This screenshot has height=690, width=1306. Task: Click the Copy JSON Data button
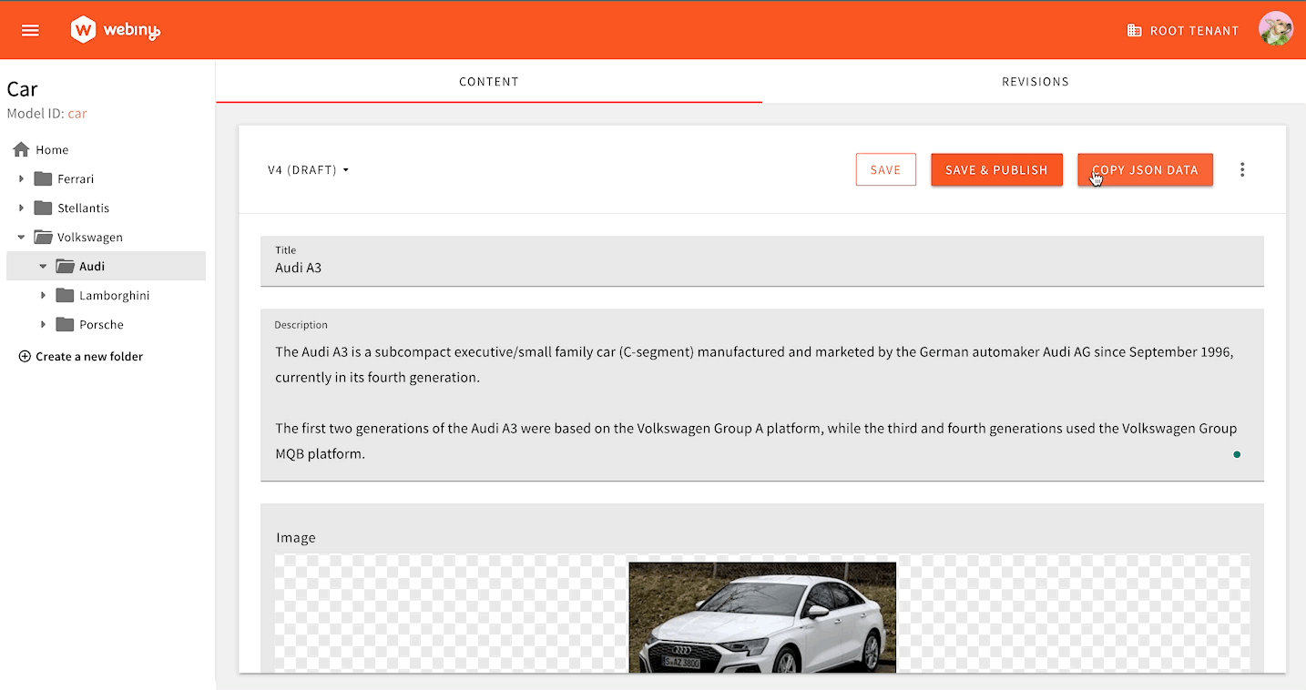[x=1145, y=169]
